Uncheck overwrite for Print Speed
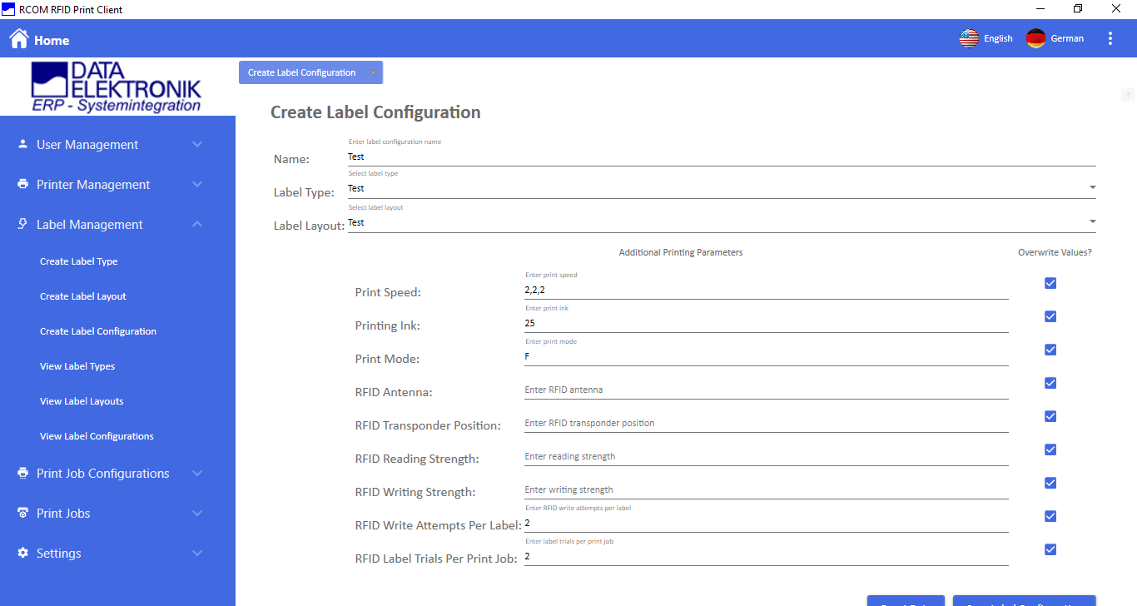1137x606 pixels. tap(1050, 283)
